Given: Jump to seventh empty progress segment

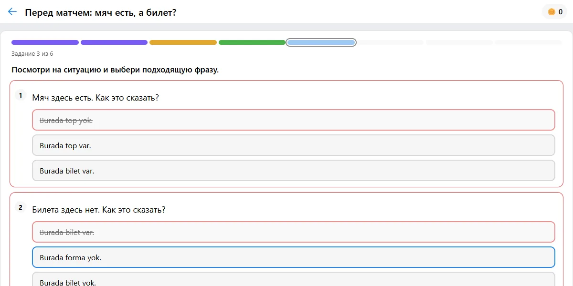Looking at the screenshot, I should point(459,42).
